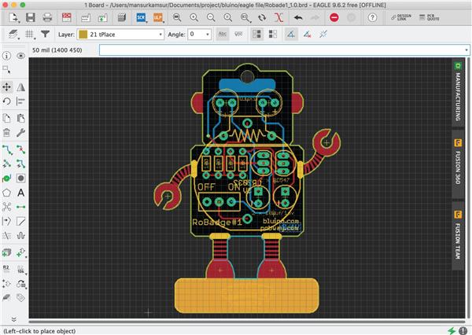
Task: Toggle the grid settings button
Action: (30, 34)
